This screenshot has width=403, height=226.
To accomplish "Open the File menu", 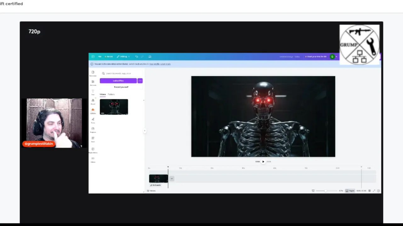I will click(x=99, y=56).
